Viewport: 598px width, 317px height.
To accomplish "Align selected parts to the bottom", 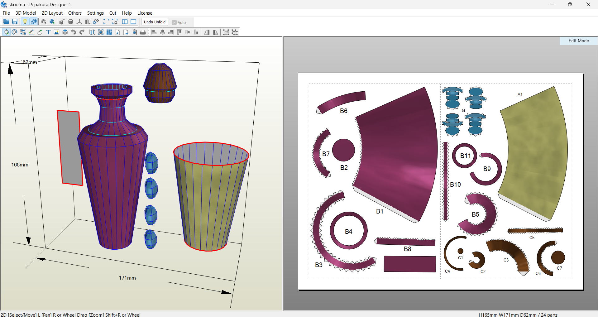I will pyautogui.click(x=196, y=32).
